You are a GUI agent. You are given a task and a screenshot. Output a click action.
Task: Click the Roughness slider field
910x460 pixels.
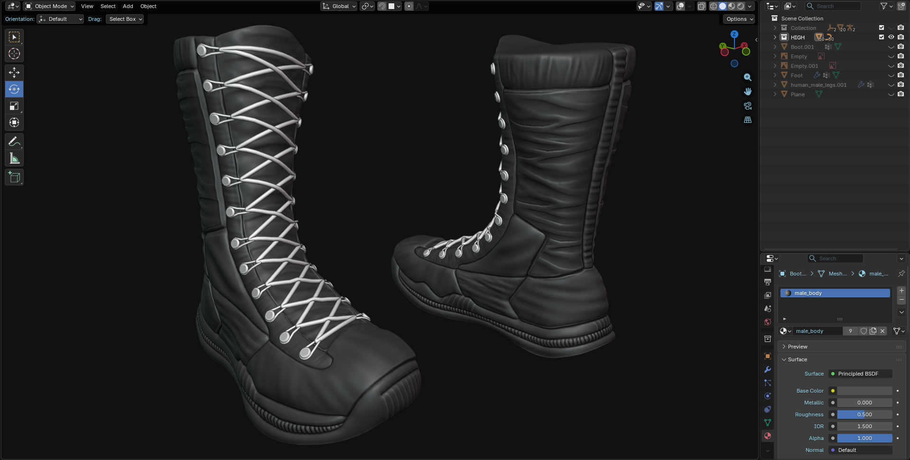tap(864, 414)
